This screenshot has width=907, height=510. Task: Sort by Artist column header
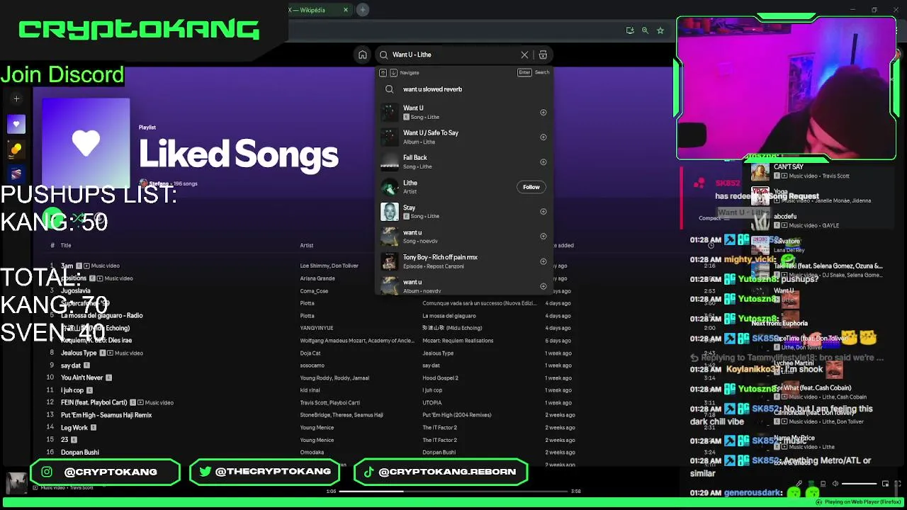coord(306,246)
